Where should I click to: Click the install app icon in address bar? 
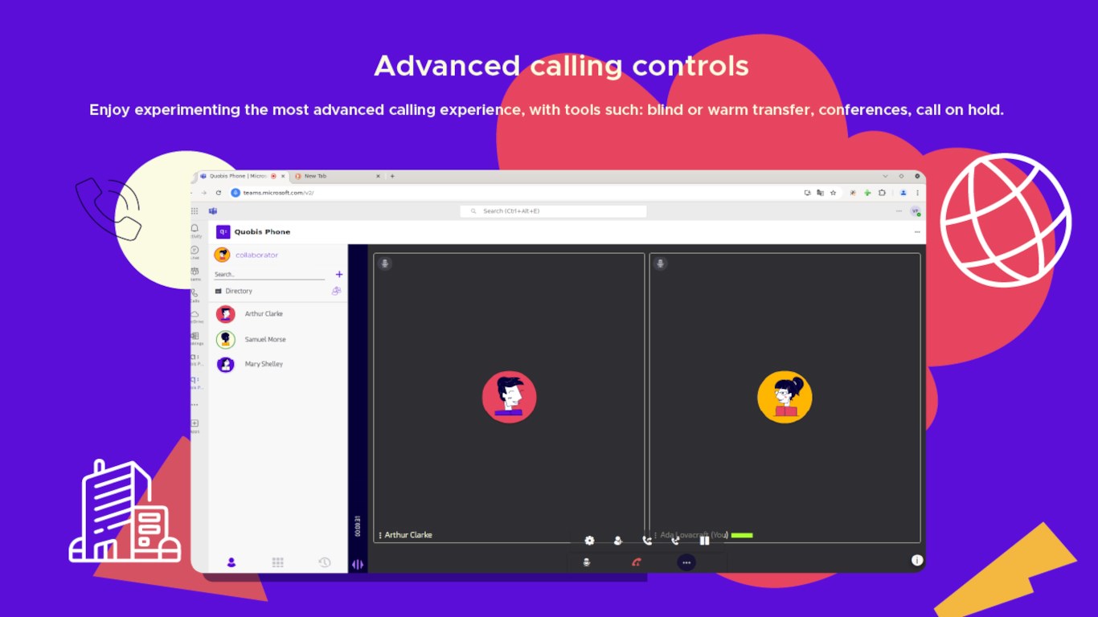(807, 193)
